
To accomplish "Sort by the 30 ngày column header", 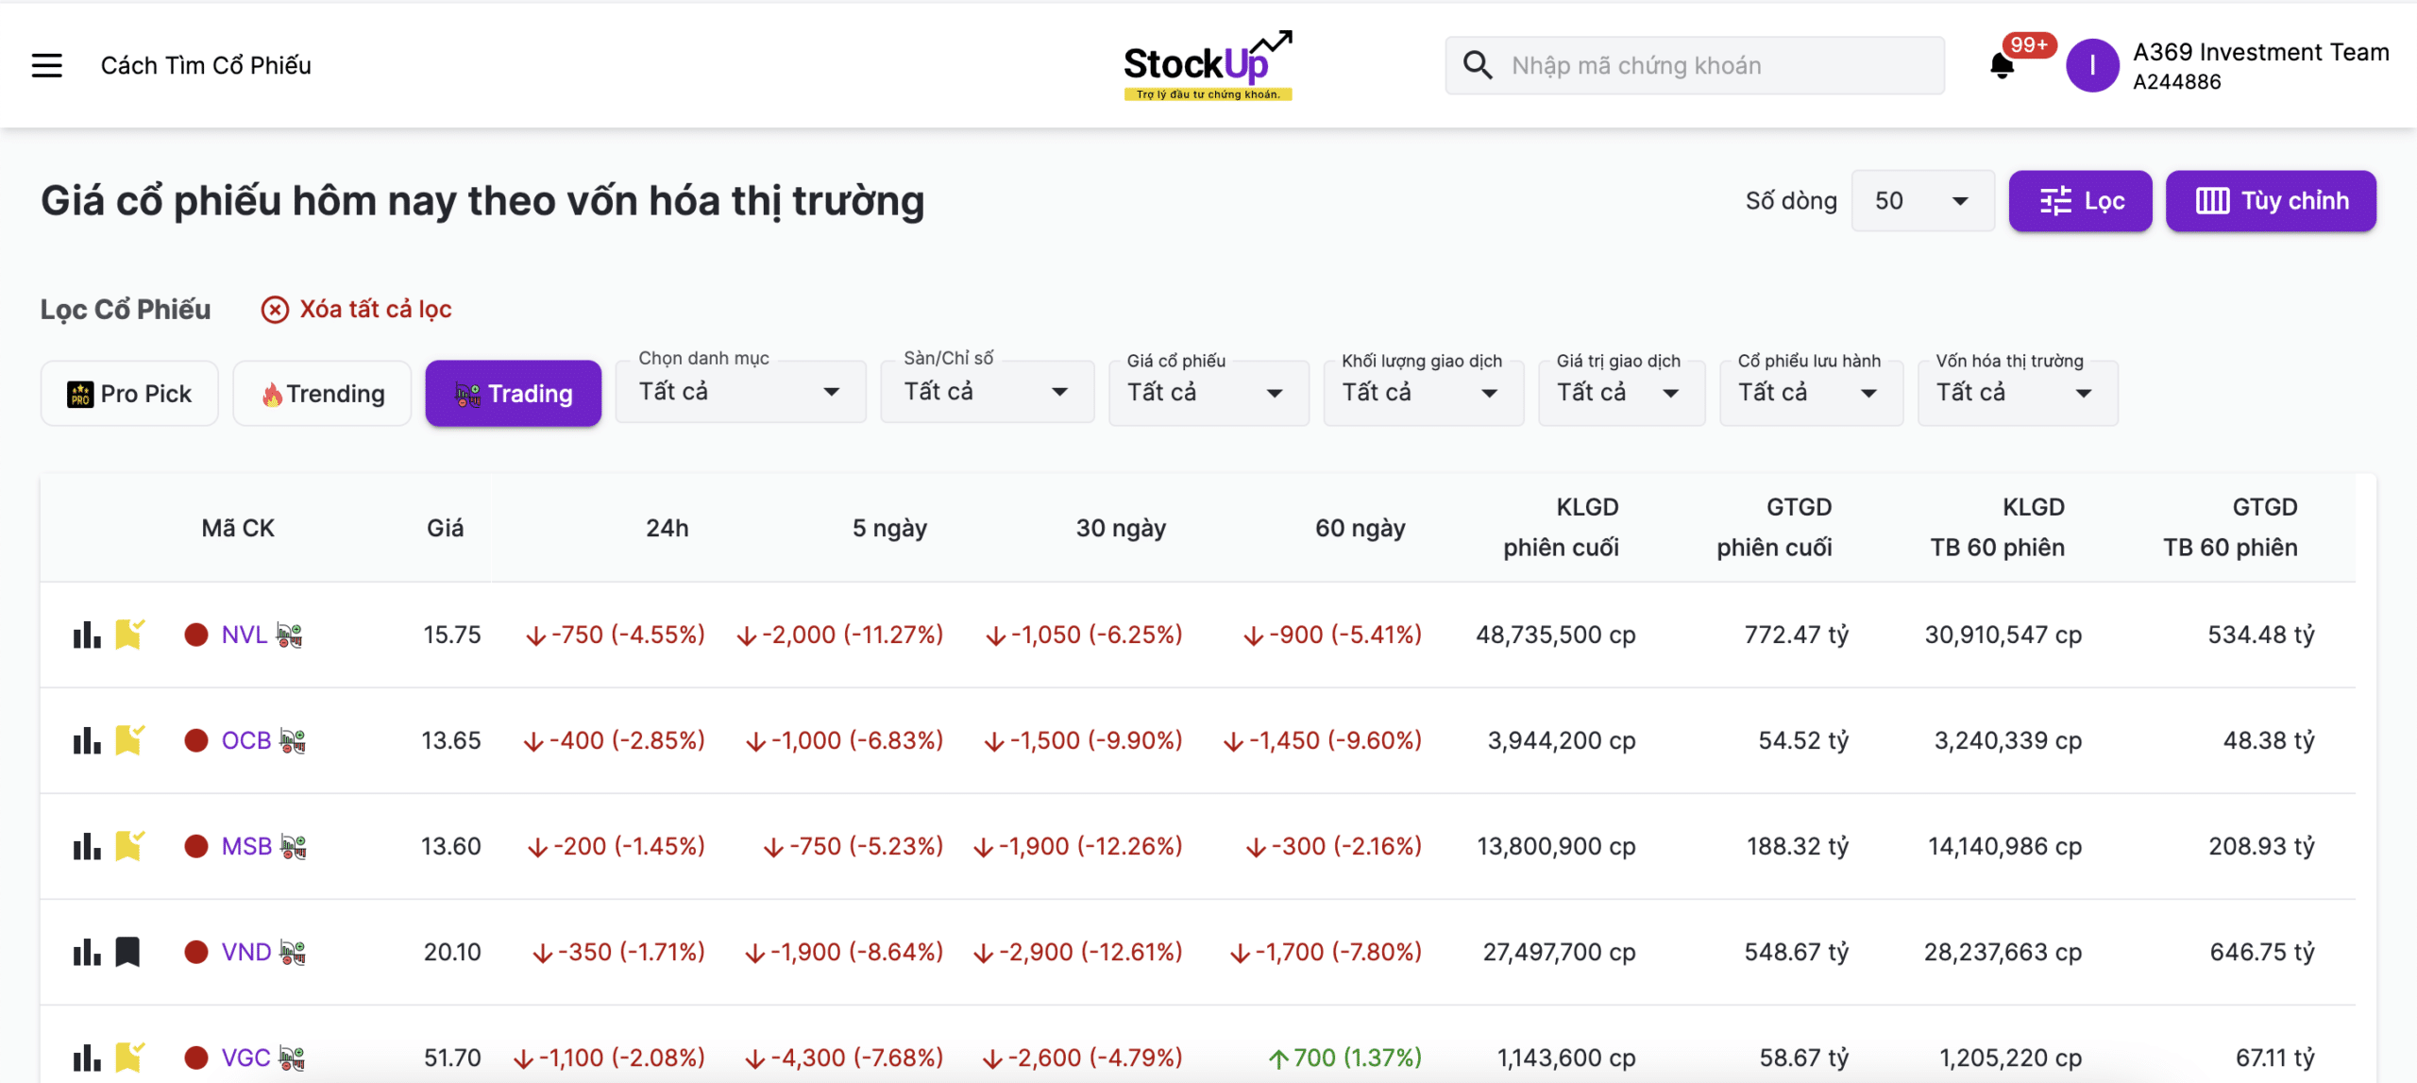I will [1121, 528].
